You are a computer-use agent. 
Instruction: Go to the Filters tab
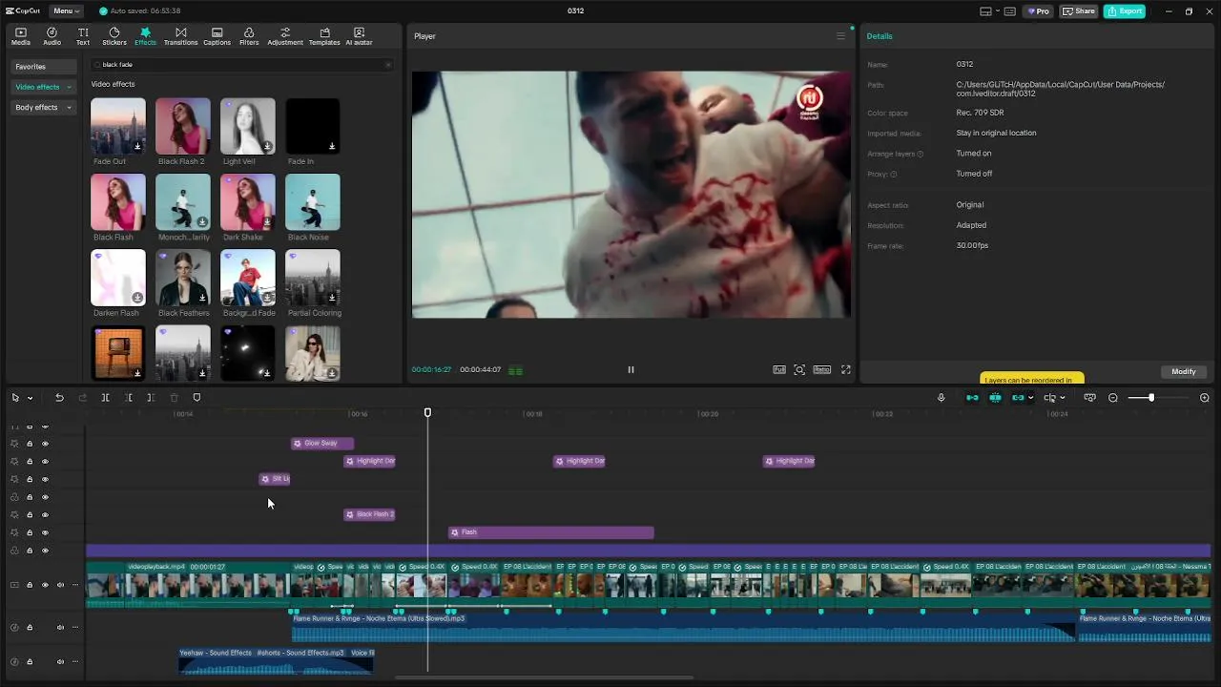pyautogui.click(x=249, y=36)
